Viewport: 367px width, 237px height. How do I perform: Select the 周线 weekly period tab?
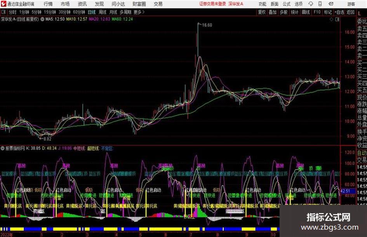click(x=103, y=12)
